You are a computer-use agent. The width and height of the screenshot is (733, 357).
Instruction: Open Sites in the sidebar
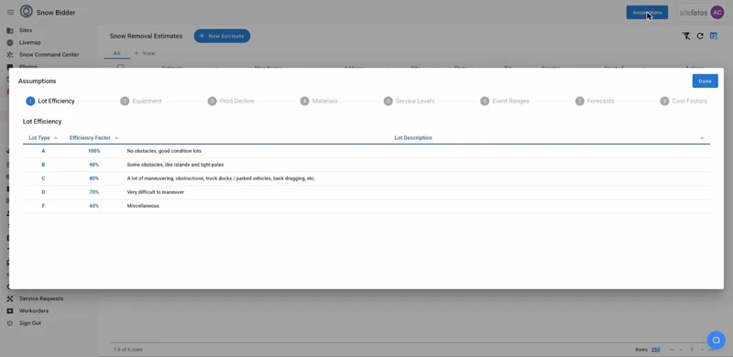click(26, 30)
